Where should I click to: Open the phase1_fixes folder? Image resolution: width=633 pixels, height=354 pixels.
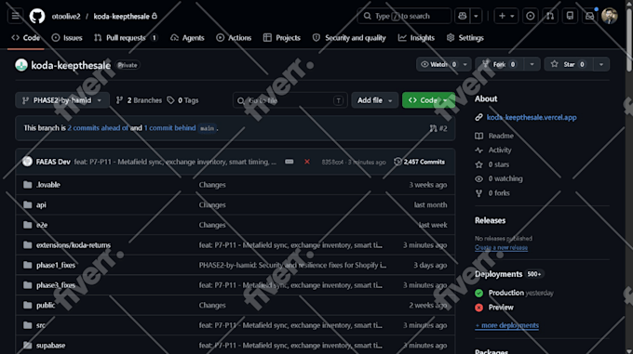56,266
